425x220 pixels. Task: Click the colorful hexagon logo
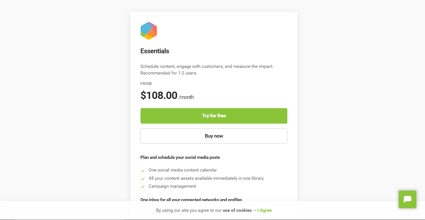(x=149, y=31)
